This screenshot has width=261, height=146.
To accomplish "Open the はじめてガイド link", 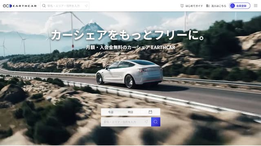I will 192,6.
